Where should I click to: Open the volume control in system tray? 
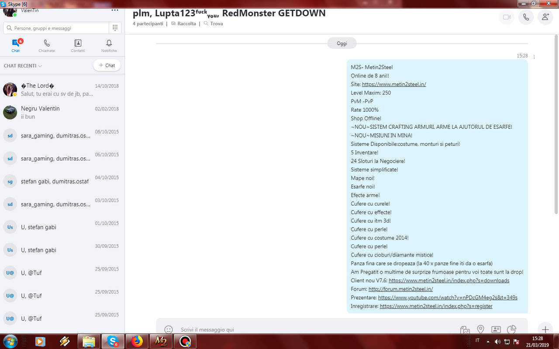click(497, 342)
